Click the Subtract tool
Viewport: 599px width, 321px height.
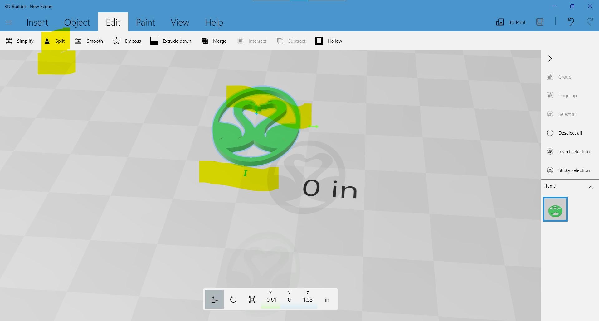[291, 41]
